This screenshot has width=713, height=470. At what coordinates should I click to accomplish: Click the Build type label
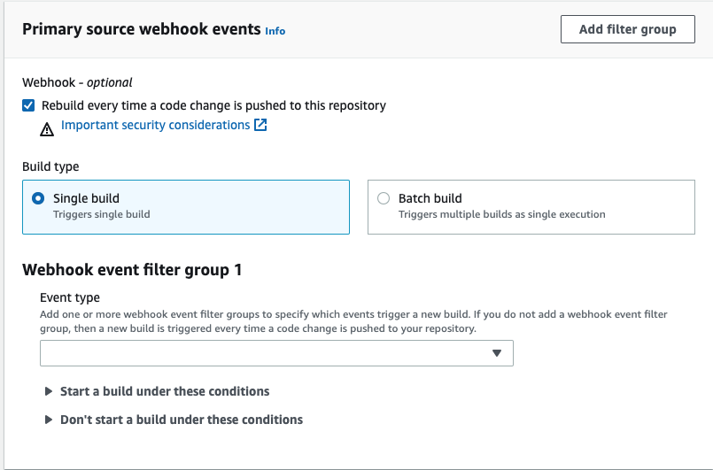[x=50, y=166]
